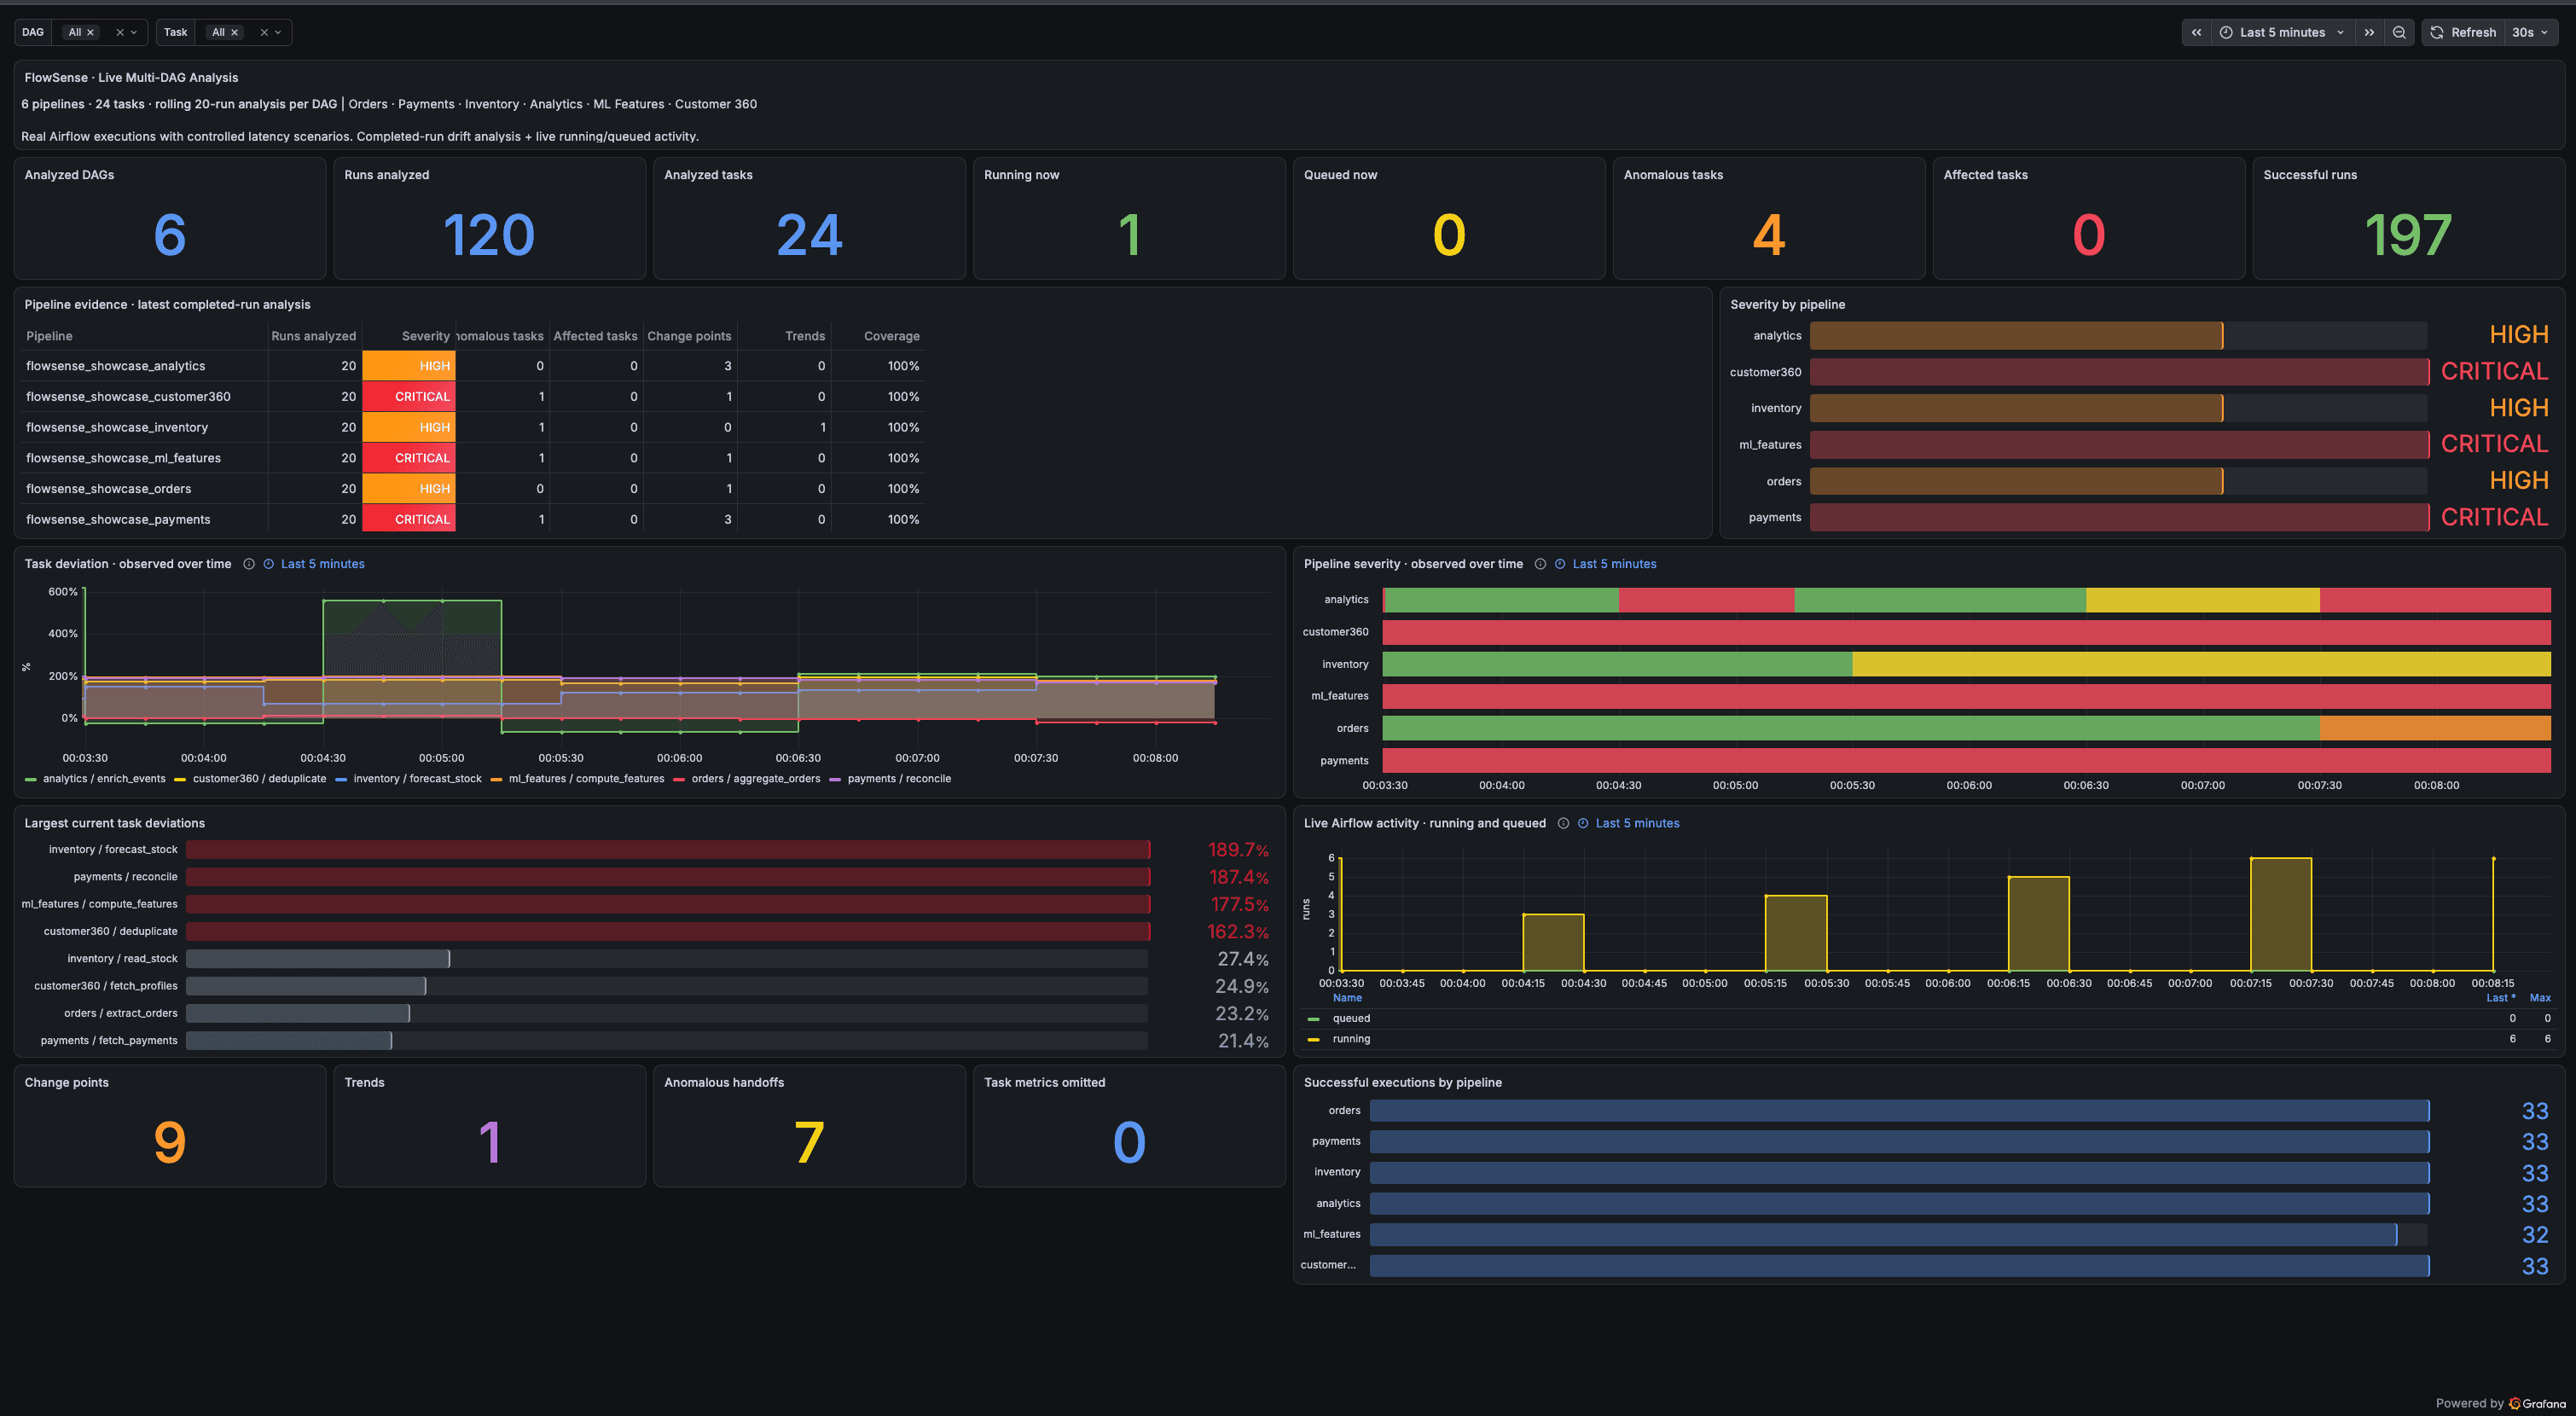Sort table by Severity column header
This screenshot has height=1416, width=2576.
point(425,336)
